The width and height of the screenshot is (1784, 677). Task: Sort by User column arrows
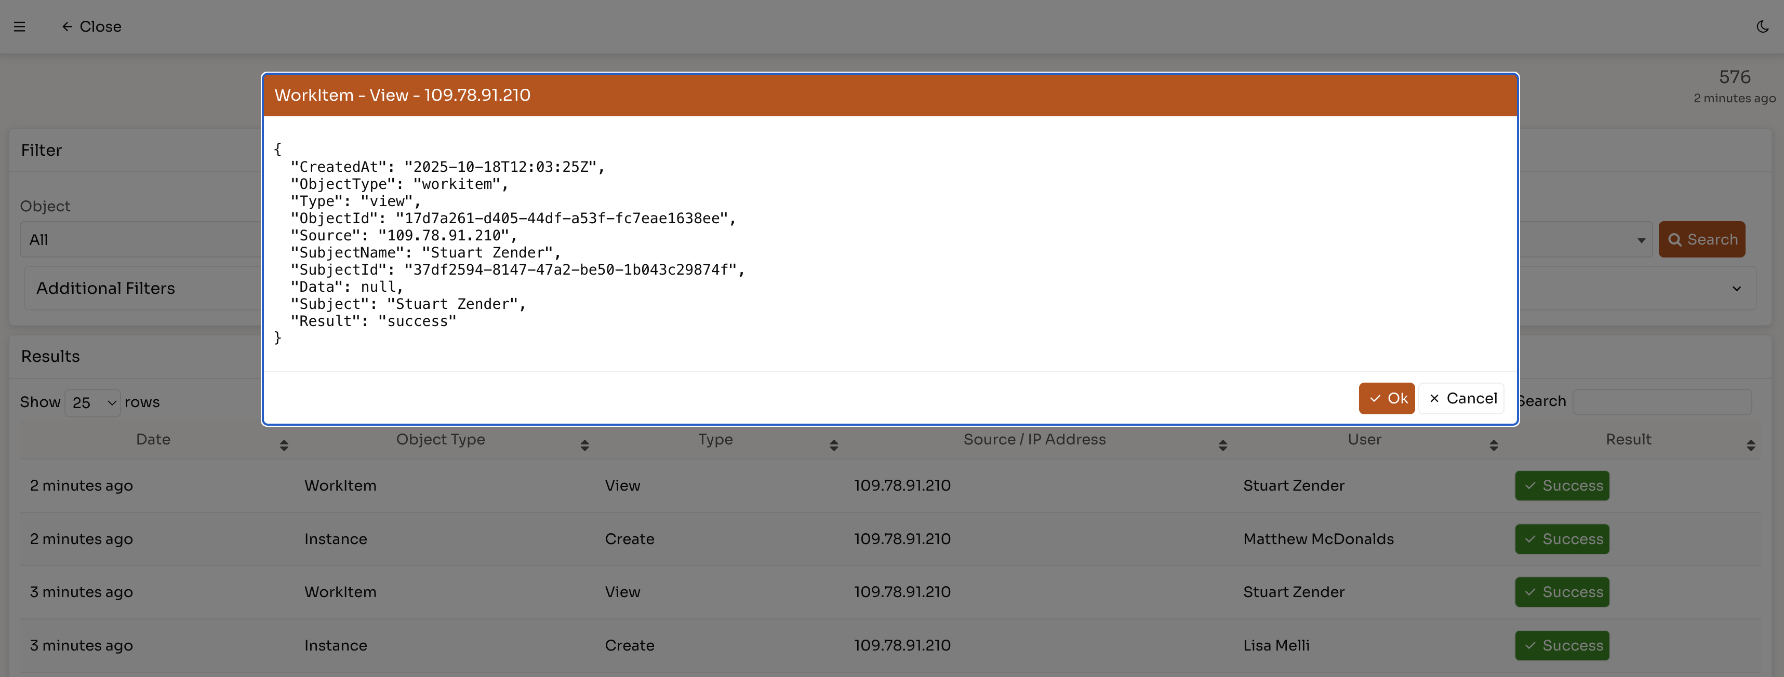pyautogui.click(x=1493, y=445)
